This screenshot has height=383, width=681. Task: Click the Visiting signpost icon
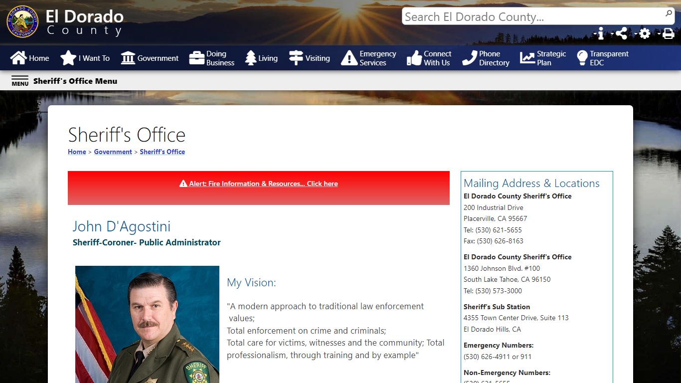point(296,58)
